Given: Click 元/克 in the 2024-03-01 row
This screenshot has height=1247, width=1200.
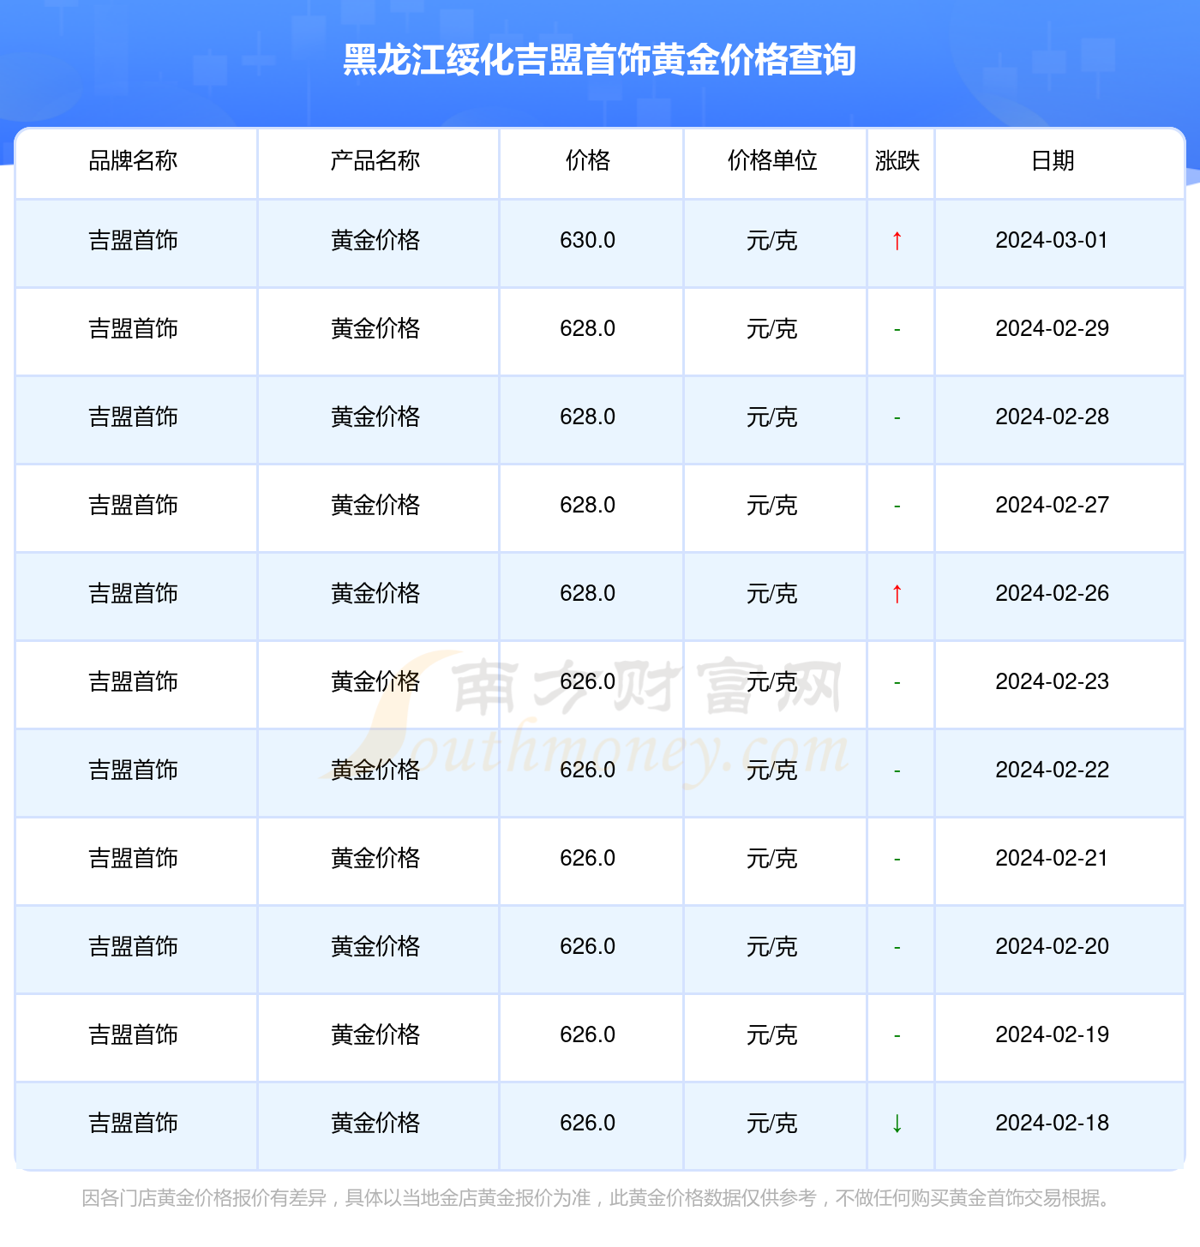Looking at the screenshot, I should tap(772, 241).
